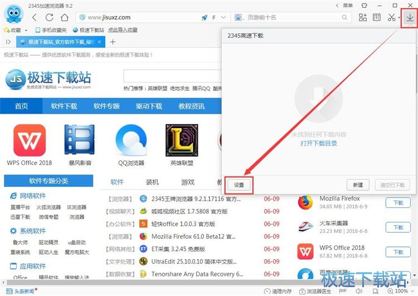
Task: Open 手机收藏夹 bookmark
Action: (51, 30)
